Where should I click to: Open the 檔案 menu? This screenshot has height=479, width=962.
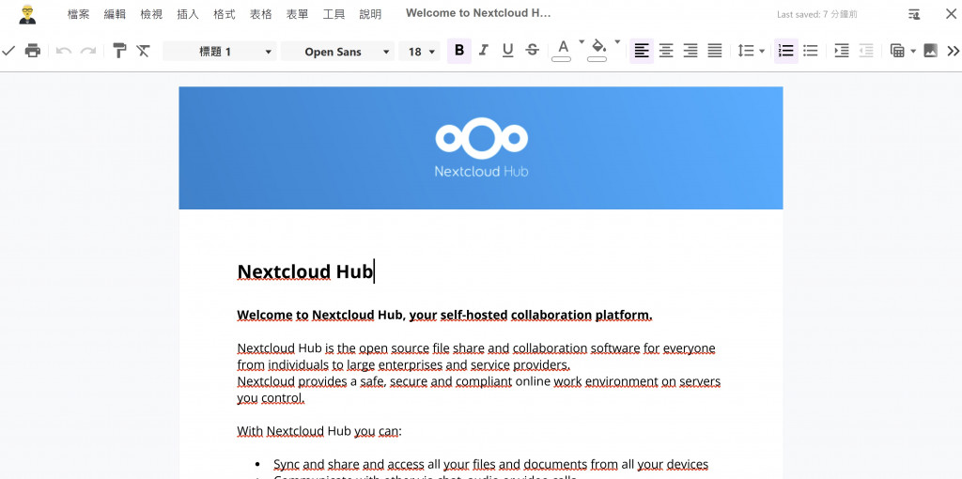point(79,14)
